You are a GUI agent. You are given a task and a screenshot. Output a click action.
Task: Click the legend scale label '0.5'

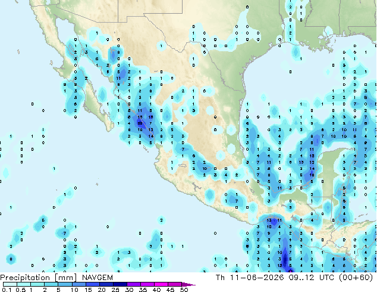pos(21,290)
